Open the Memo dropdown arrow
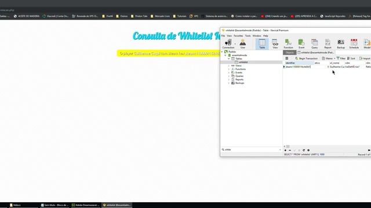Viewport: 371px width, 208px height. click(334, 58)
